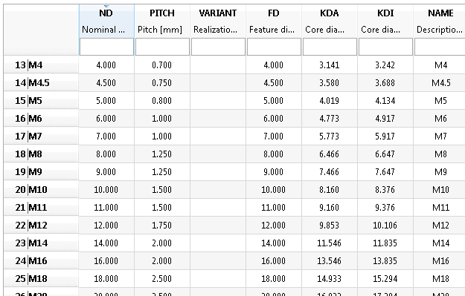This screenshot has height=296, width=465.
Task: Click empty VARIANT cell in M8 row
Action: point(218,154)
